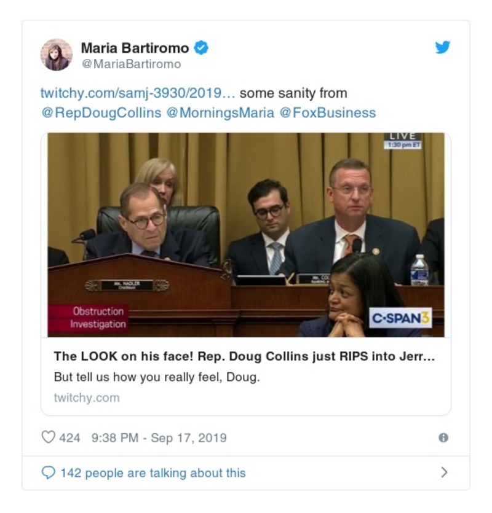Open the @FoxBusiness mention
Viewport: 492px width, 513px height.
coord(328,113)
